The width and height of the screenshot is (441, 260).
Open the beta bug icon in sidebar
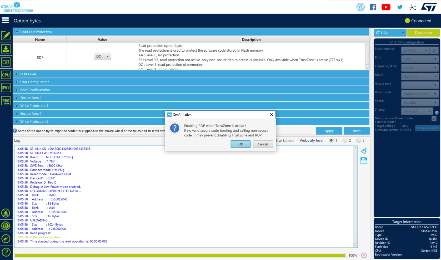(x=6, y=213)
